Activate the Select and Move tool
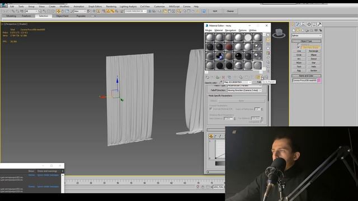Viewport: 358px width, 201px height. pyautogui.click(x=58, y=11)
